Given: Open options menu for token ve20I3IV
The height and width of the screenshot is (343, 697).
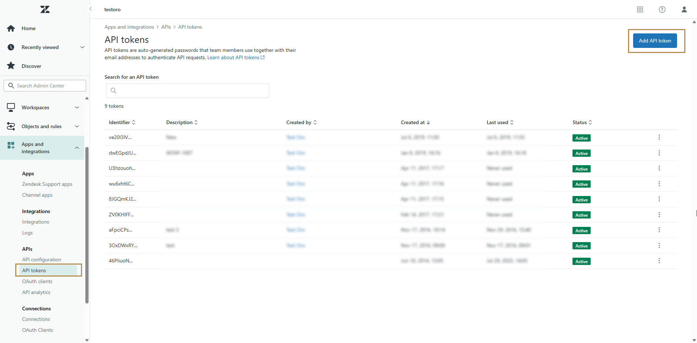Looking at the screenshot, I should coord(659,137).
